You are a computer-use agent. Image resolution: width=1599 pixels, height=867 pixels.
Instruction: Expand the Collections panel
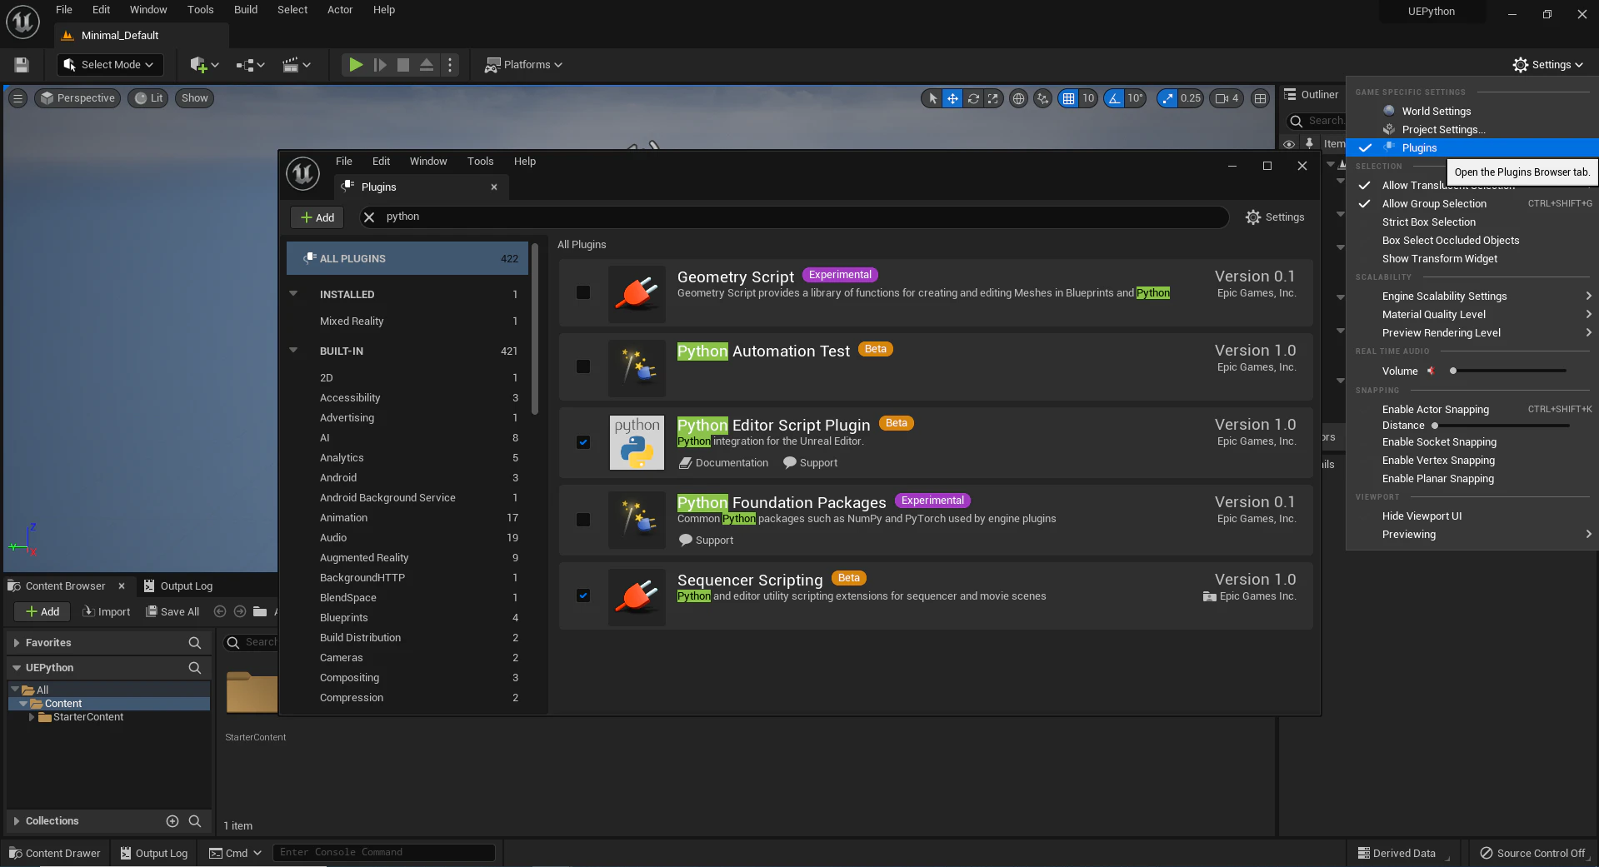[16, 821]
